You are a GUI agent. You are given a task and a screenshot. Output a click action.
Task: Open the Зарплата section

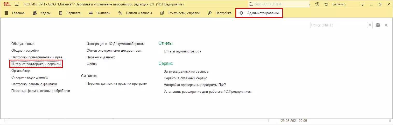(x=69, y=13)
